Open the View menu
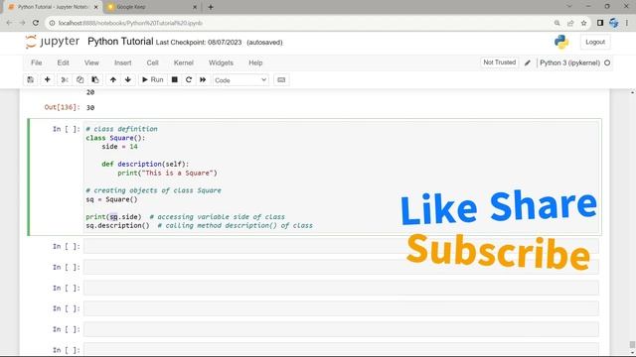Screen dimensions: 636x357 (91, 62)
